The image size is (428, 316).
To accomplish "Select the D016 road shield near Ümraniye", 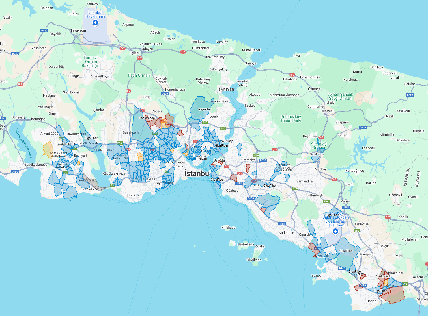I will coord(263,160).
